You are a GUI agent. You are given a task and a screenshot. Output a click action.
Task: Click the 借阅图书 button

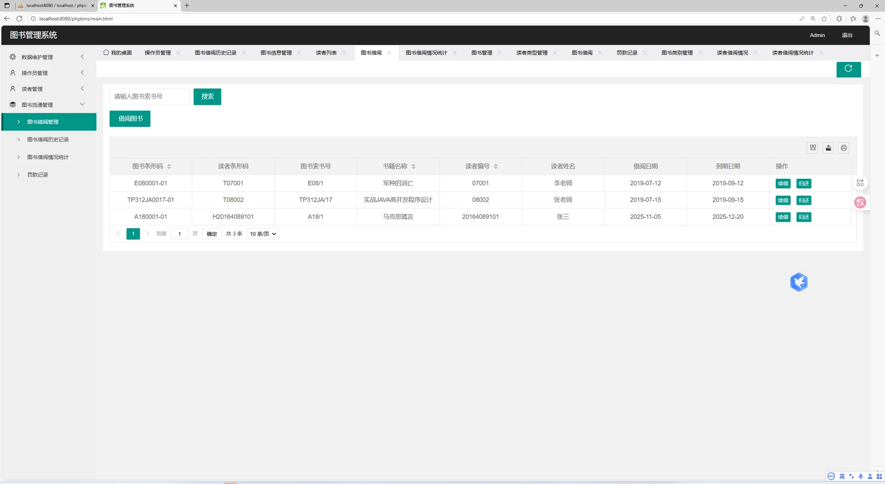coord(130,118)
